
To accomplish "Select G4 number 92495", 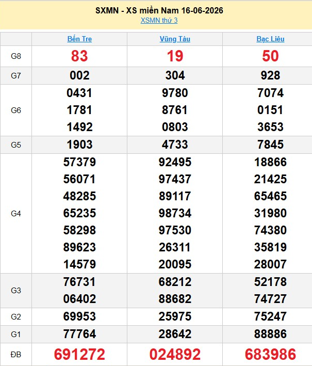I will coord(175,162).
